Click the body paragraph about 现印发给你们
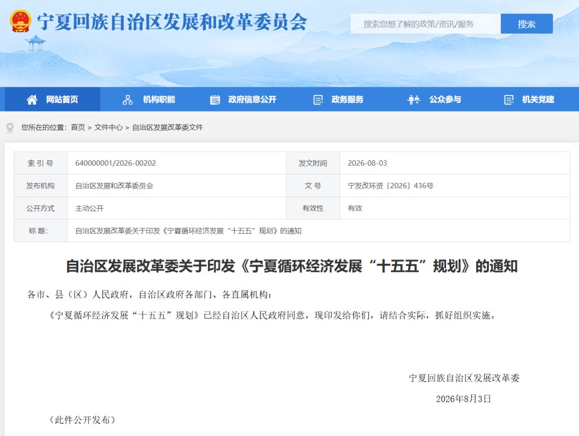The image size is (579, 436). (272, 315)
